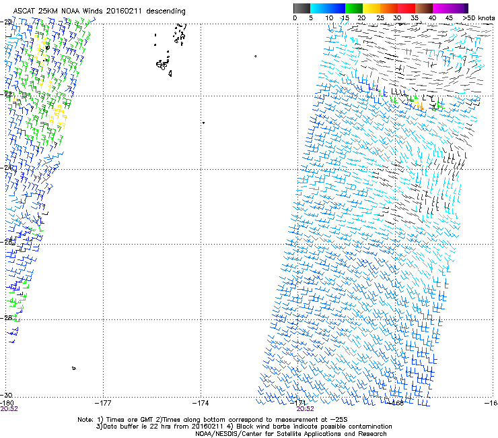Click the '0' label under the color bar
This screenshot has width=498, height=438.
[295, 18]
